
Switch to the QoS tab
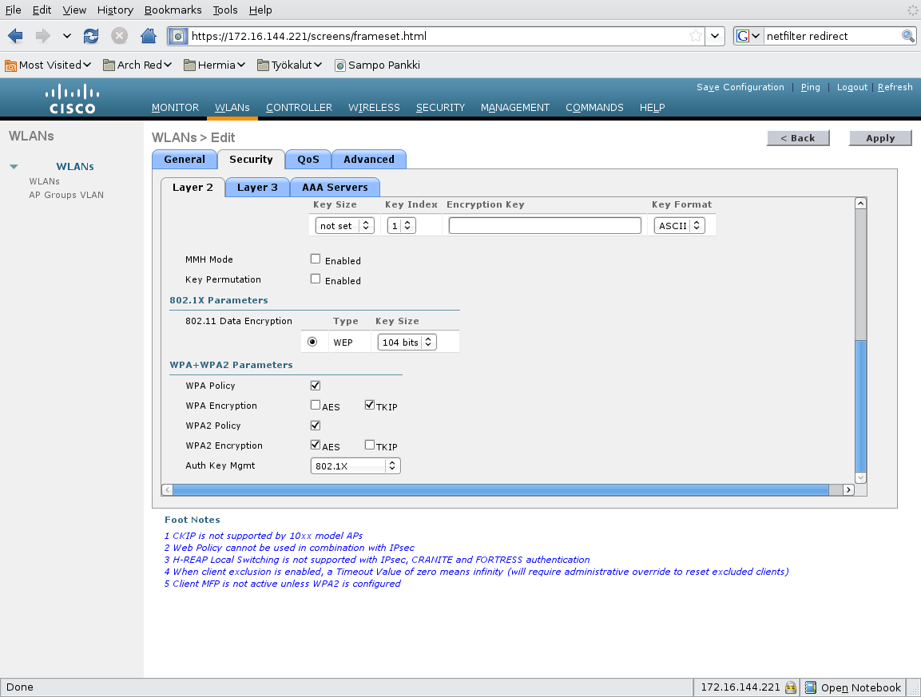pyautogui.click(x=308, y=159)
